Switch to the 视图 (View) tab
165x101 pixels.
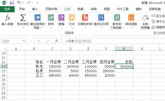click(107, 9)
